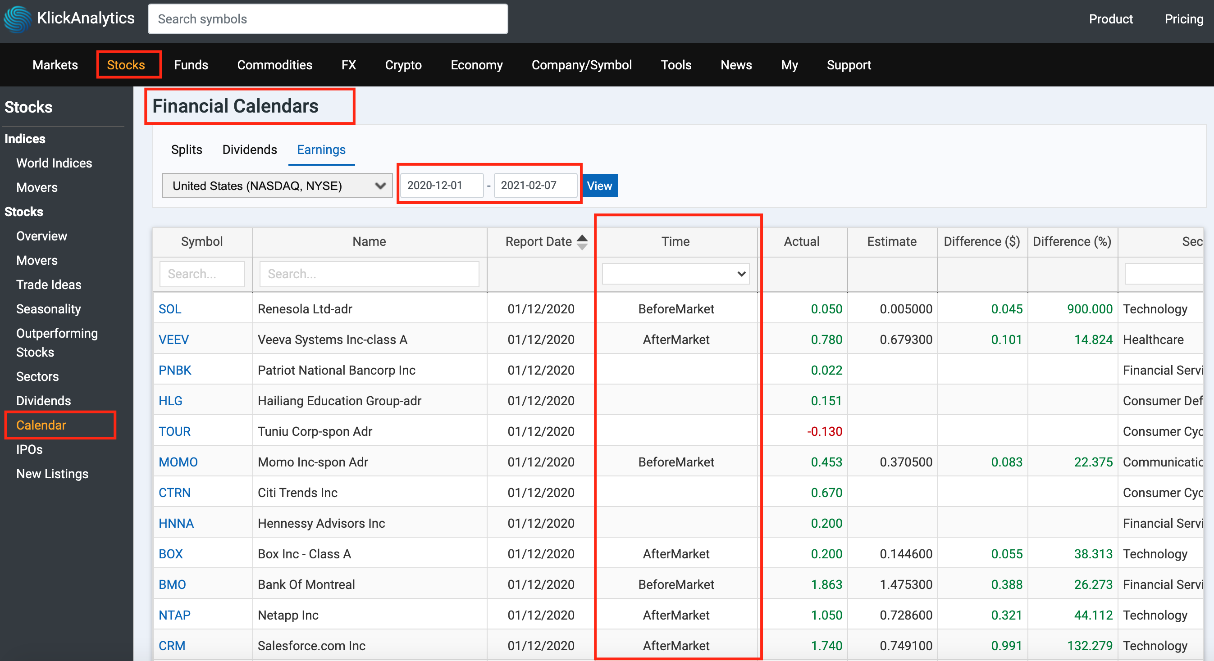Click the KlickAnalytics logo icon

click(18, 19)
